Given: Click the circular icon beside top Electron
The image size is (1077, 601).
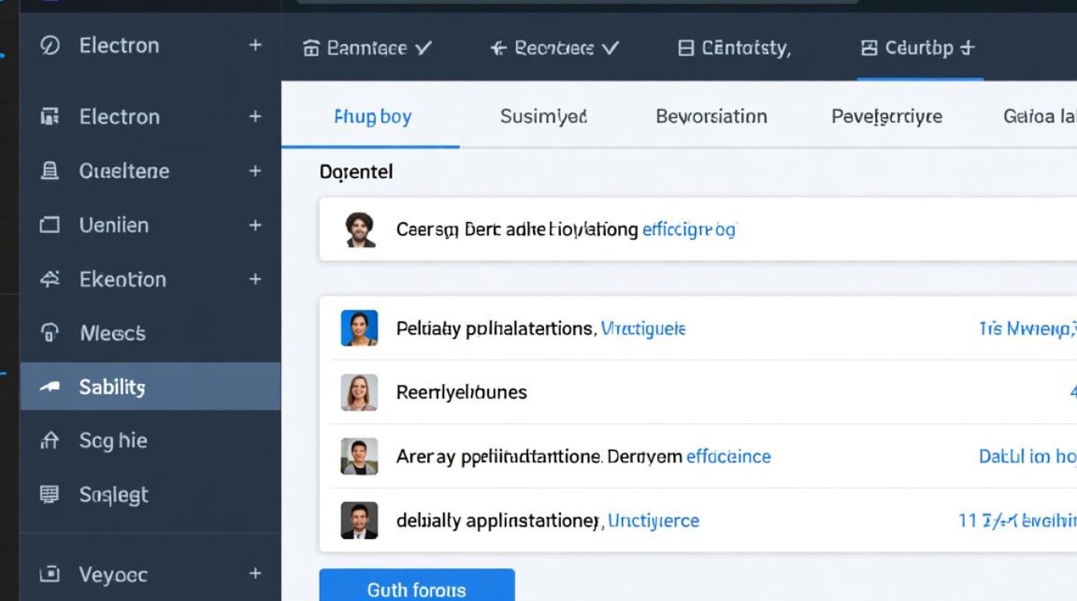Looking at the screenshot, I should pyautogui.click(x=50, y=46).
